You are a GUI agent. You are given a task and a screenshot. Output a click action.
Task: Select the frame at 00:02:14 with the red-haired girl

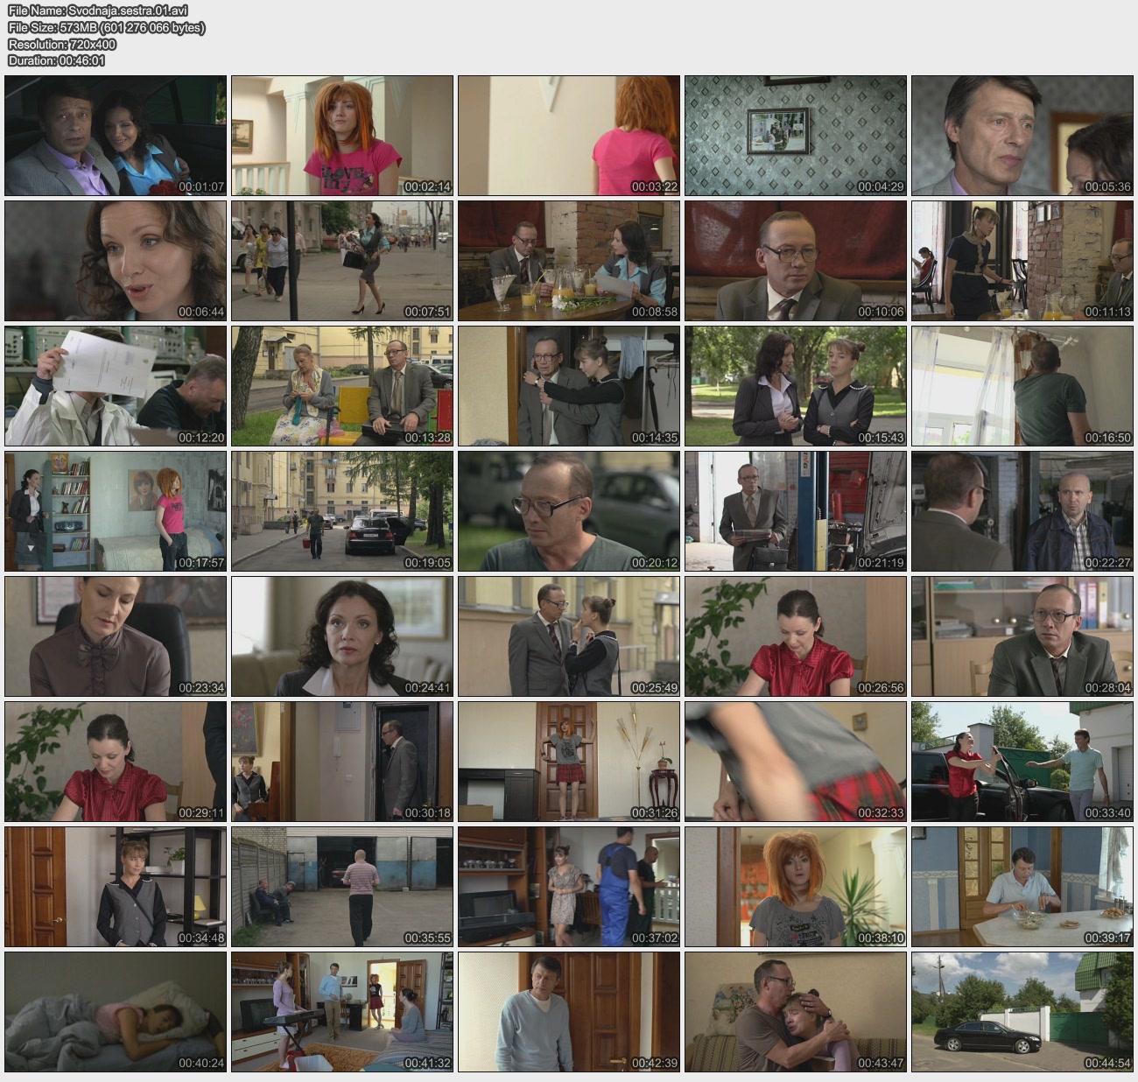342,136
